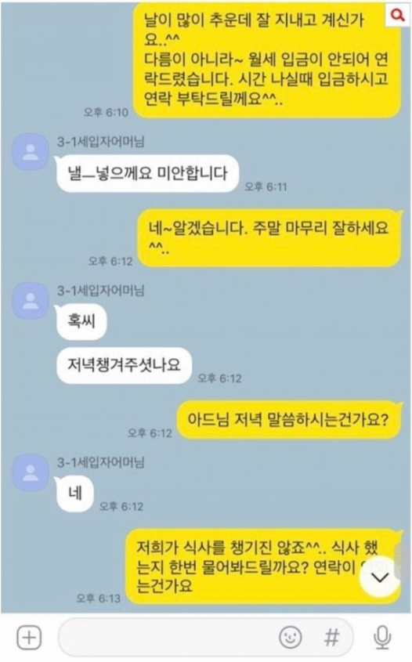The image size is (412, 662).
Task: Jump to latest message with down chevron
Action: 380,577
